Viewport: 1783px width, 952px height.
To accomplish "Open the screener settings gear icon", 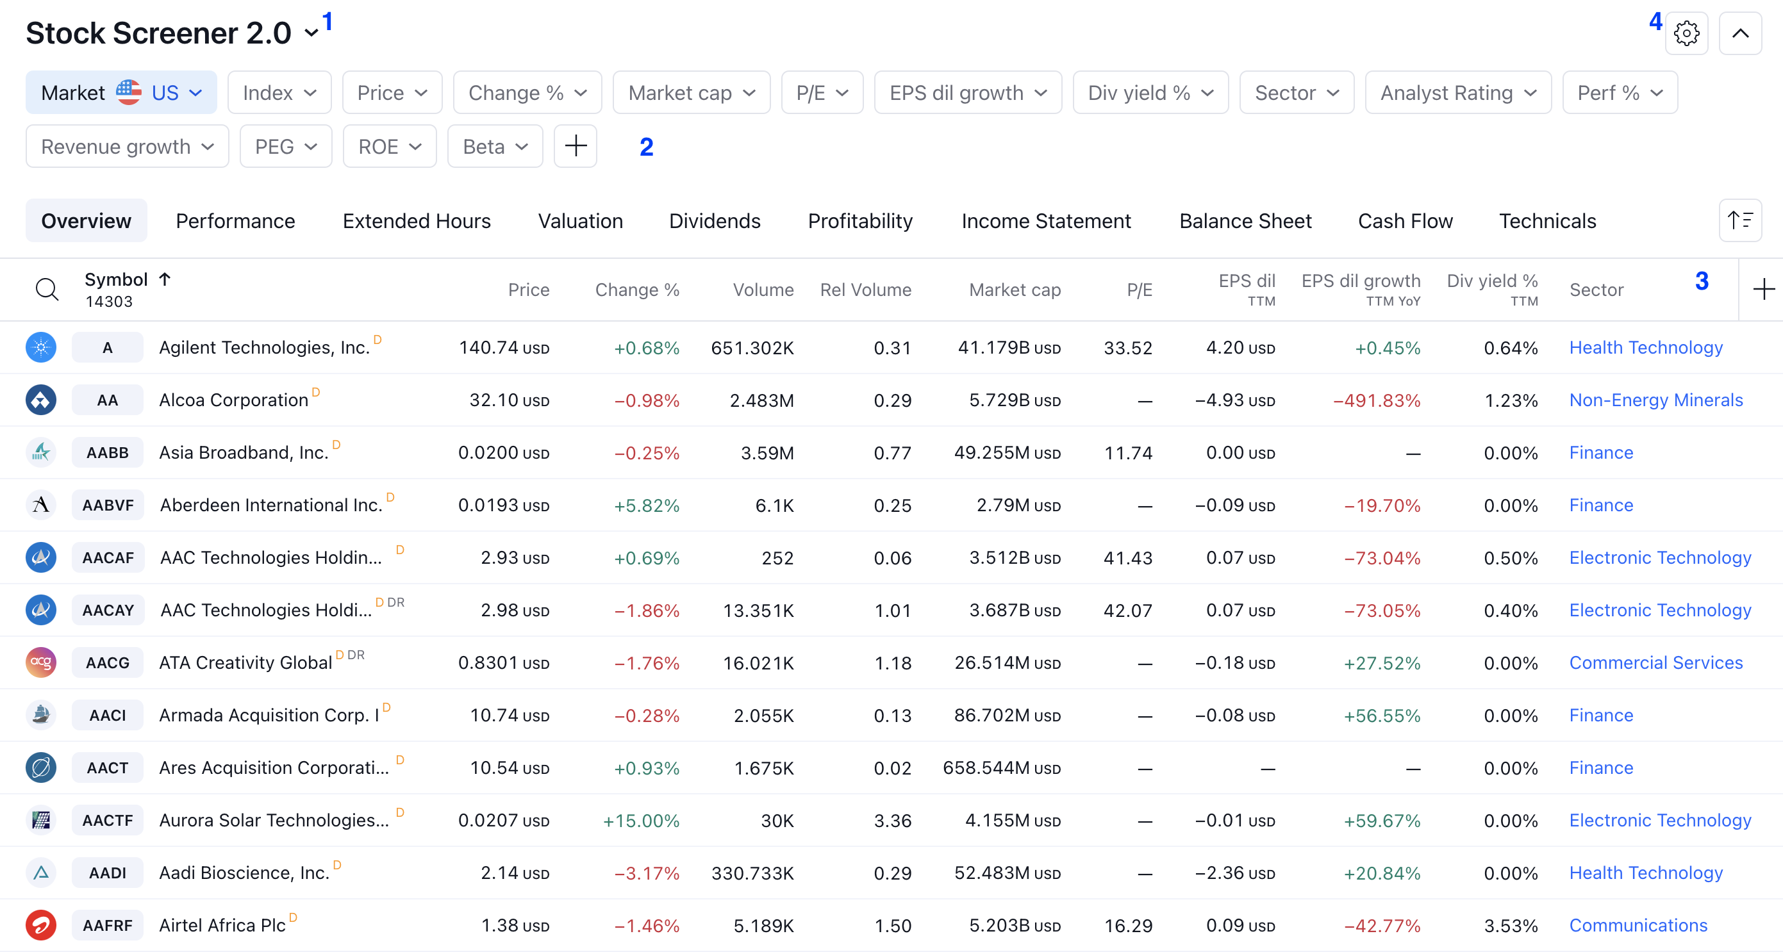I will (1686, 33).
